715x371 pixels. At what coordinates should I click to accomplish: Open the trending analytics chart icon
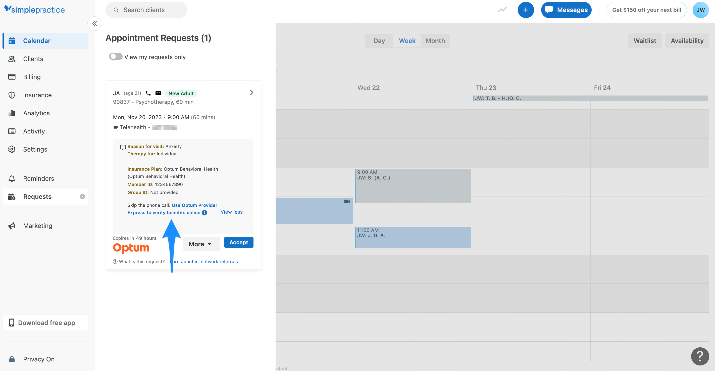[x=502, y=10]
